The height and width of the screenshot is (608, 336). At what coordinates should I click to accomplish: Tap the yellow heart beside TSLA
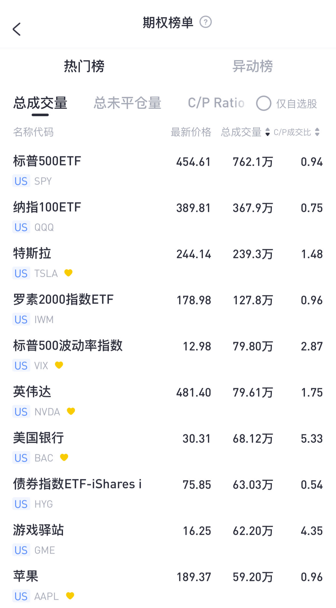68,273
